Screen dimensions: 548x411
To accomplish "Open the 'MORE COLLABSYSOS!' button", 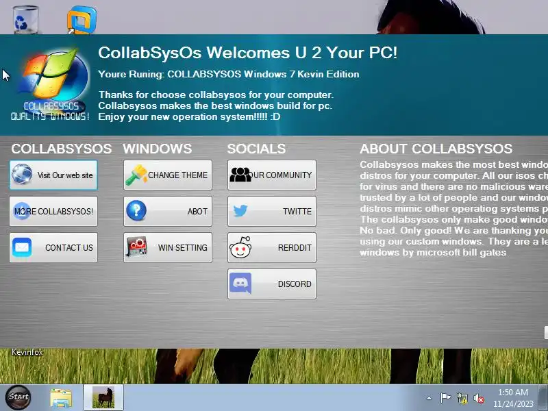I will pyautogui.click(x=53, y=212).
